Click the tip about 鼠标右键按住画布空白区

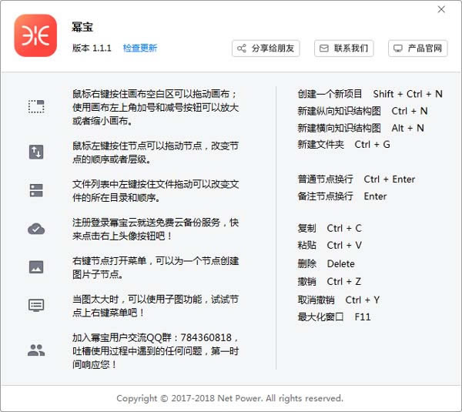[156, 108]
